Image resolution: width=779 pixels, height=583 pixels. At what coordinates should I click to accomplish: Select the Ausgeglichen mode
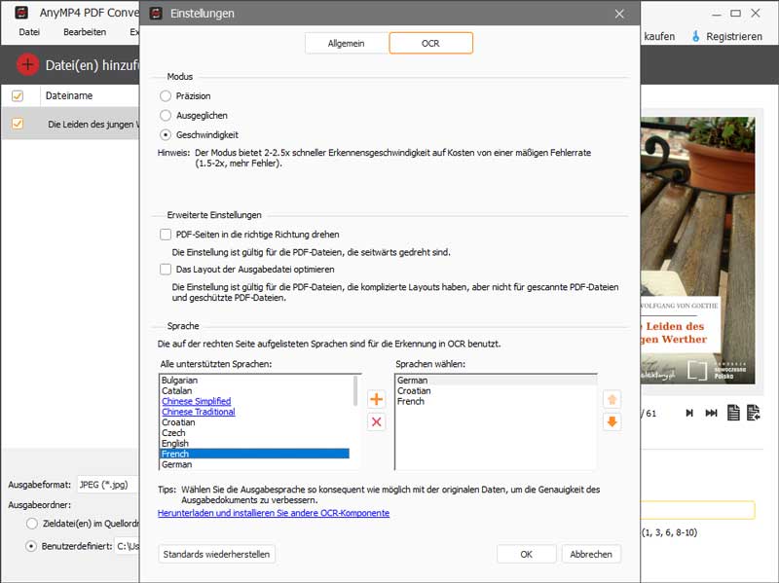pos(166,115)
